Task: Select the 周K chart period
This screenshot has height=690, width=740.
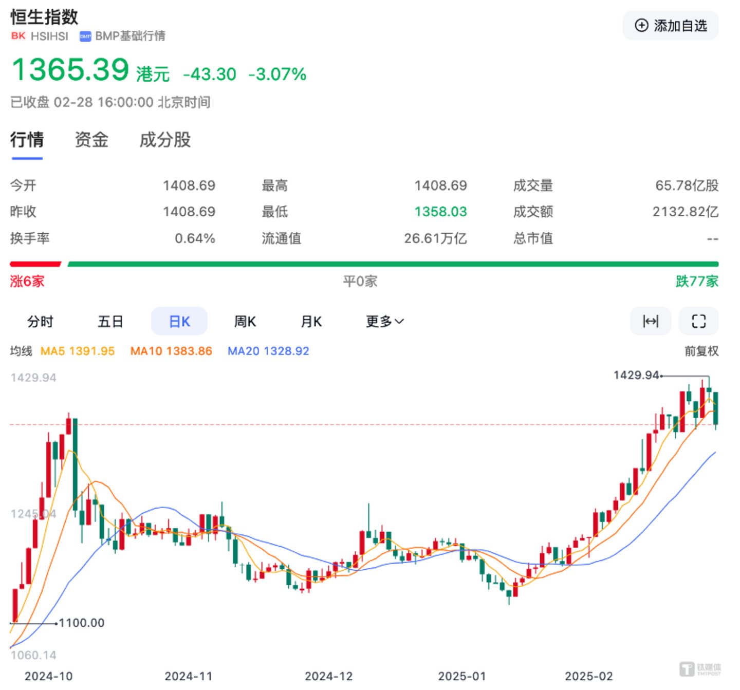Action: 245,322
